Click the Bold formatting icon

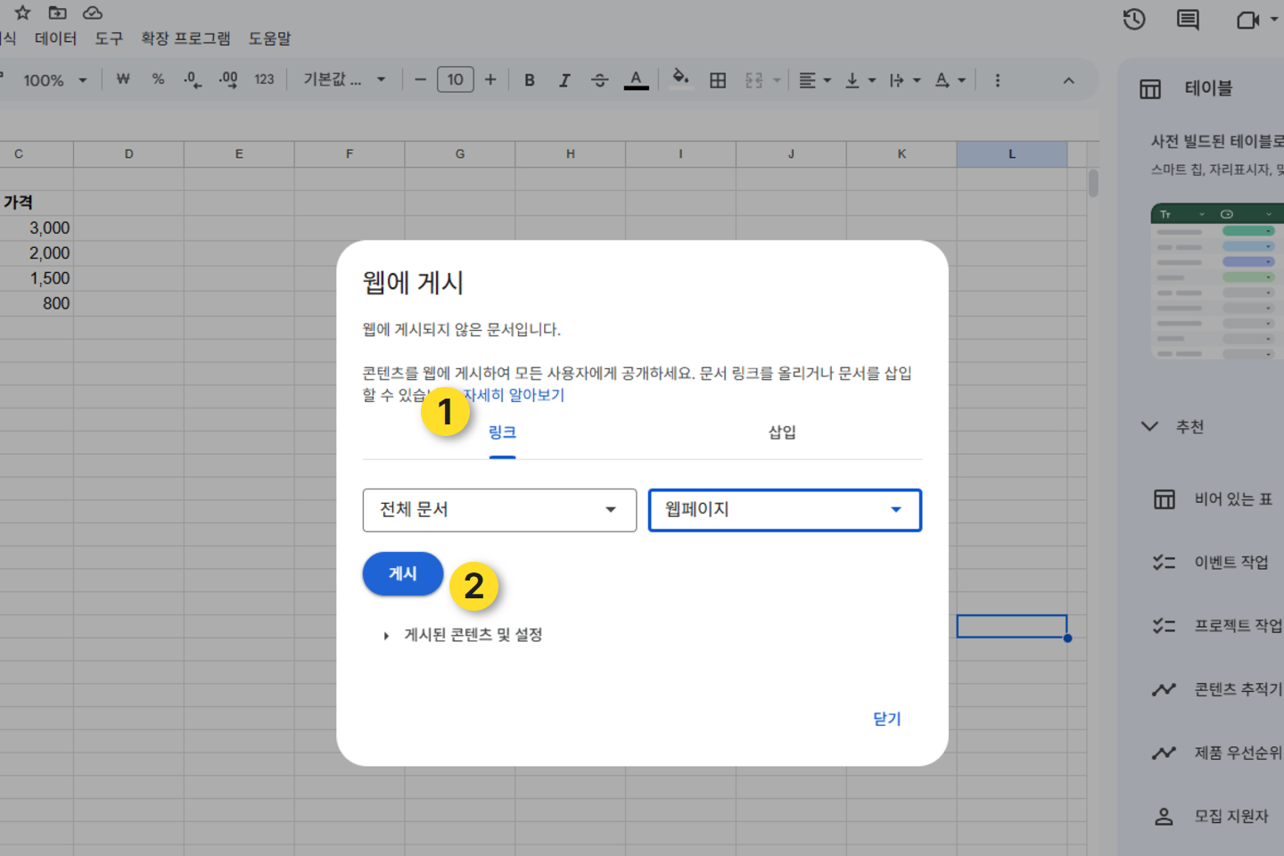tap(530, 80)
